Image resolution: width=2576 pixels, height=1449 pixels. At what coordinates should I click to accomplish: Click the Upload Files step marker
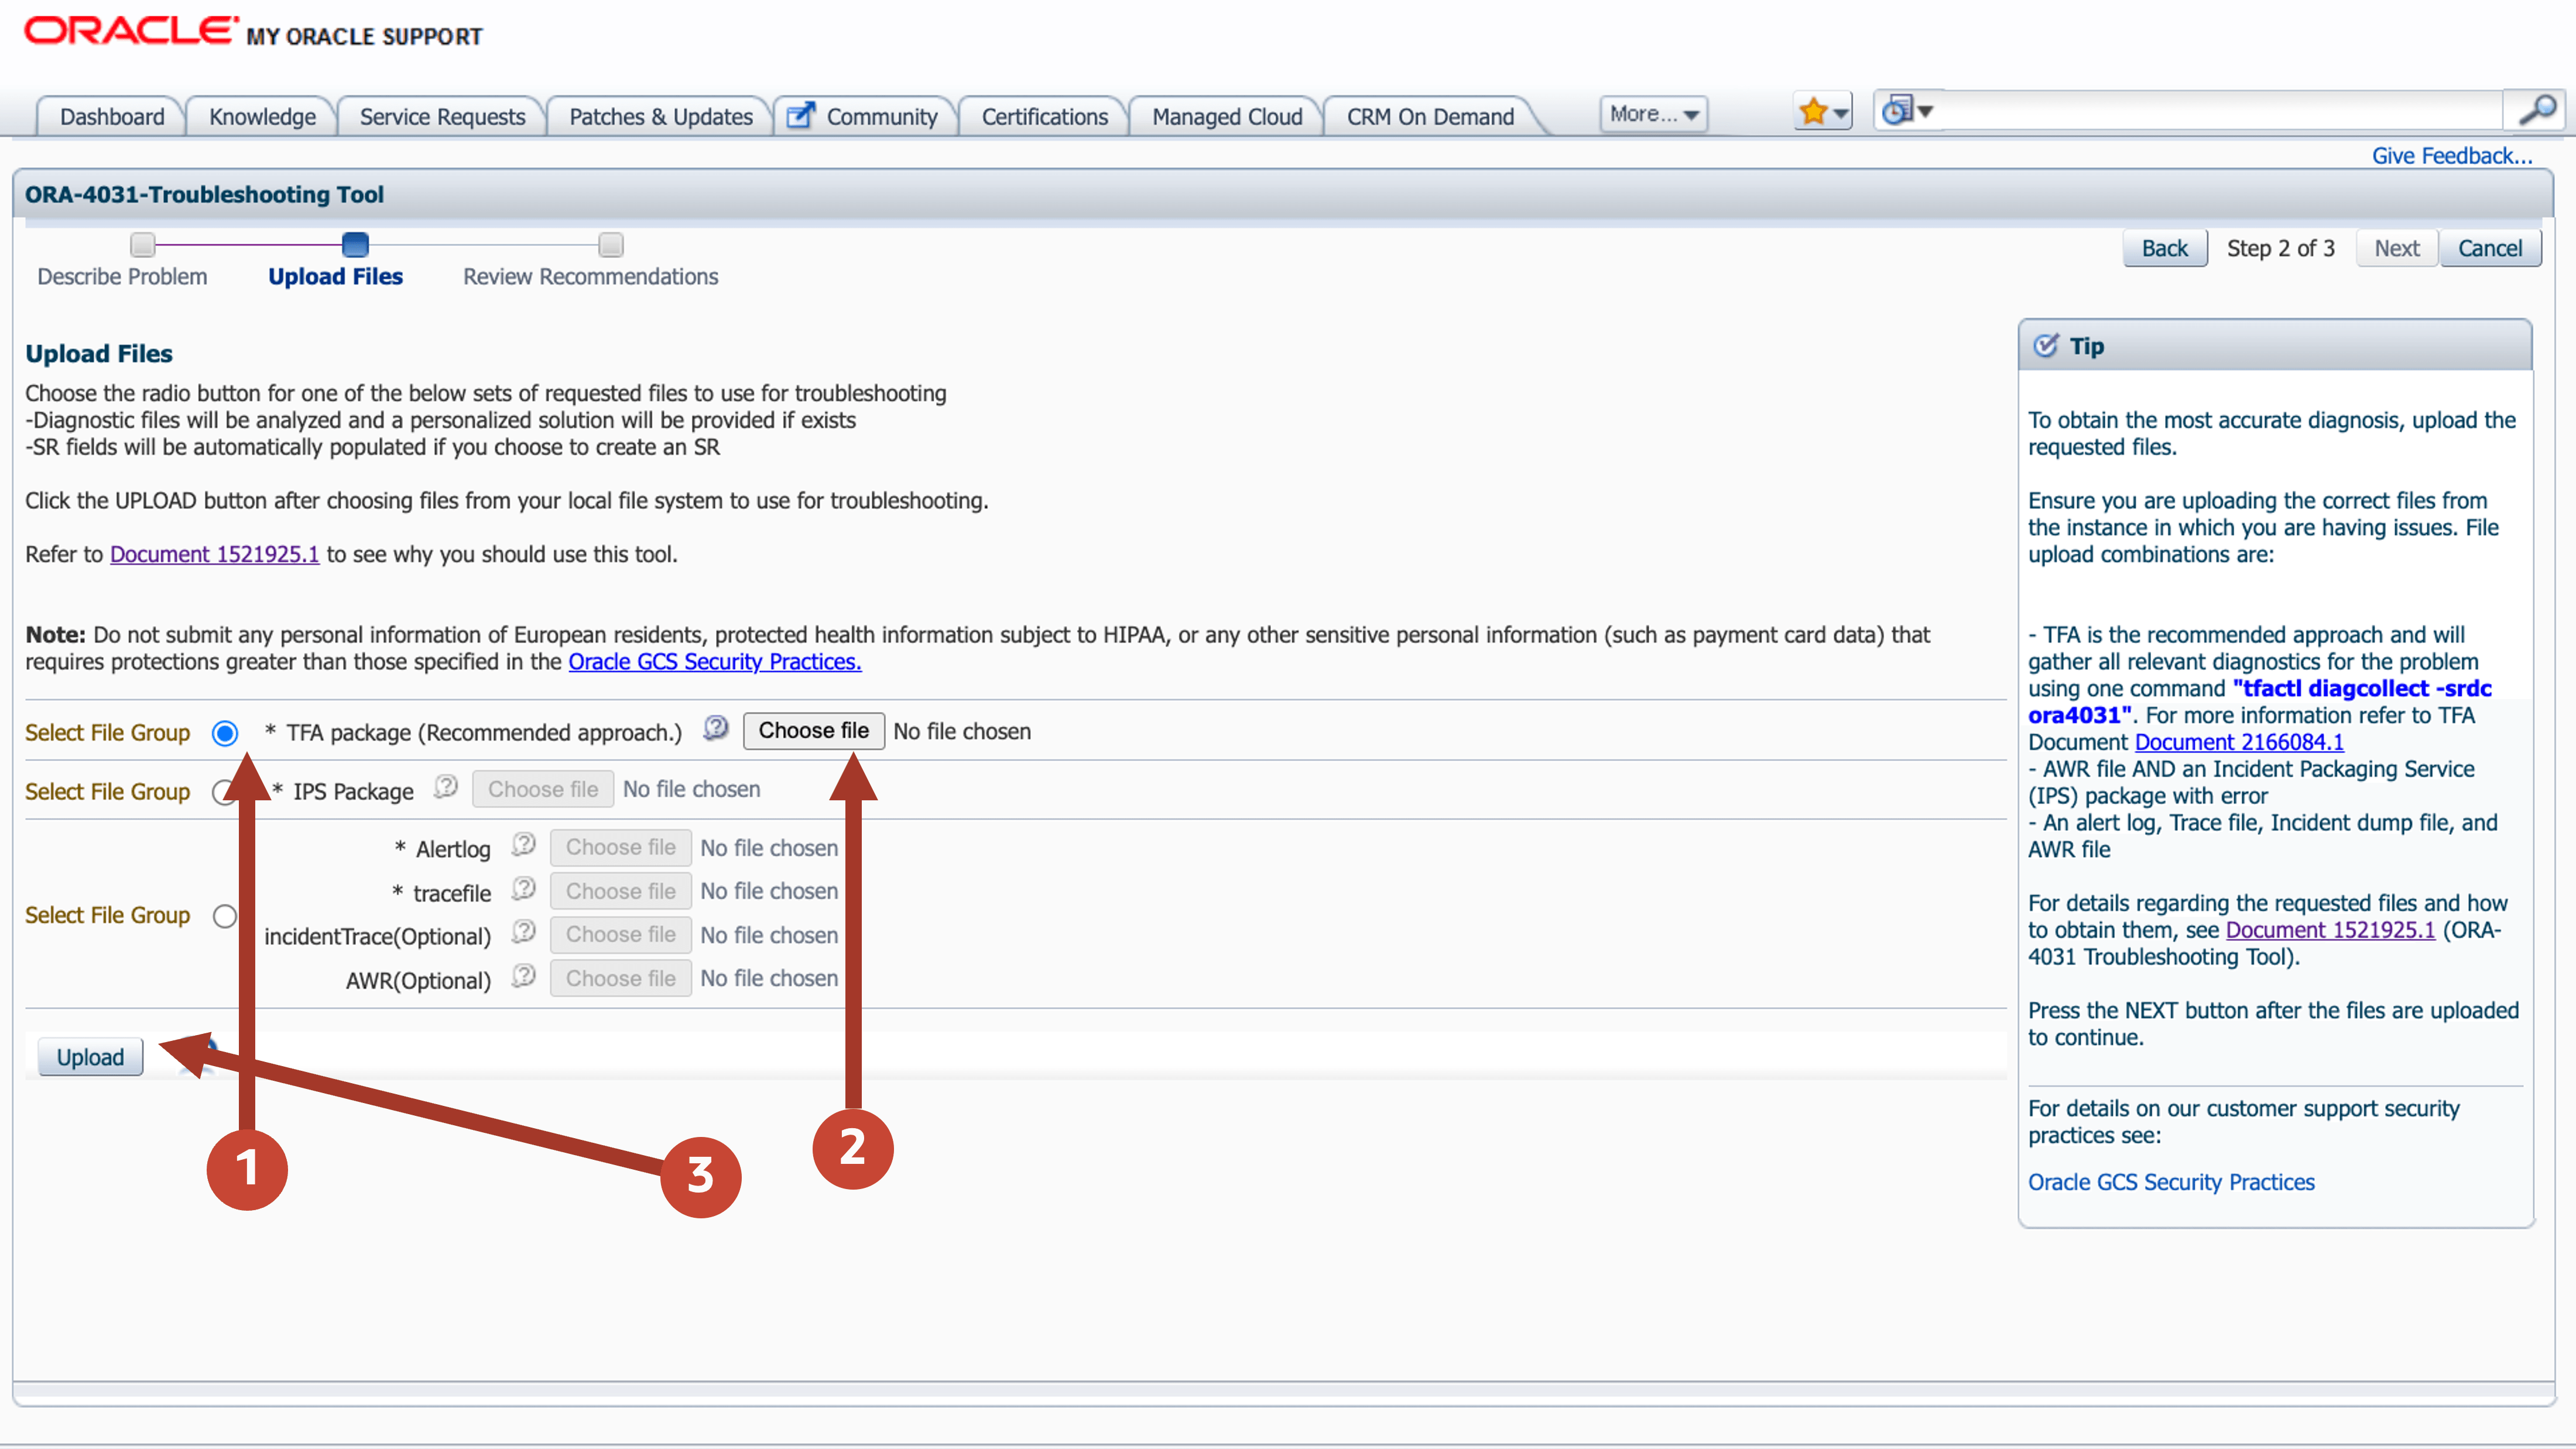pyautogui.click(x=355, y=244)
